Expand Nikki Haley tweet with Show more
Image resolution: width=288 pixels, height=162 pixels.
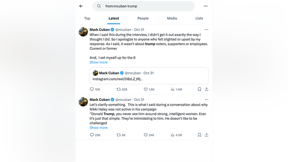98,128
